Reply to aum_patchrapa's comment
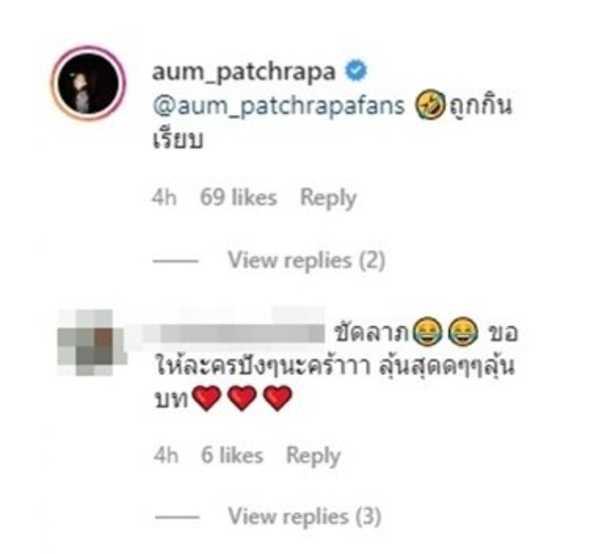The width and height of the screenshot is (602, 554). coord(328,199)
